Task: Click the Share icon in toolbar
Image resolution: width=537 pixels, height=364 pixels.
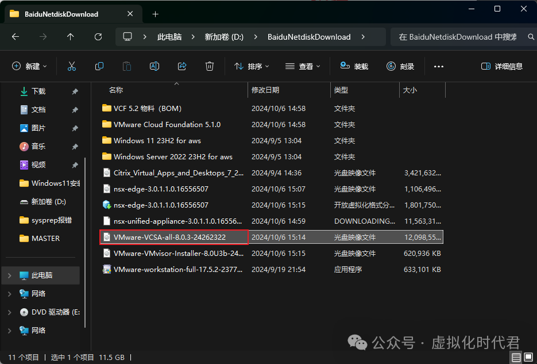Action: point(182,66)
